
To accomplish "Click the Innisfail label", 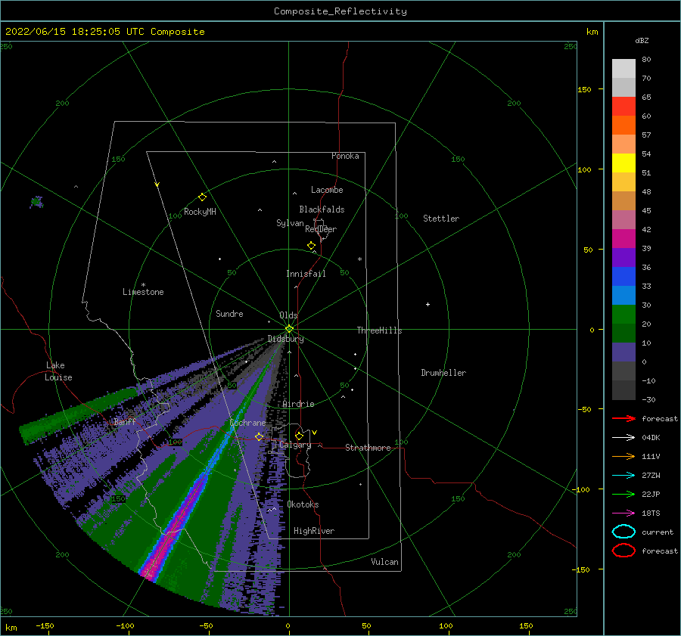I will pos(306,274).
